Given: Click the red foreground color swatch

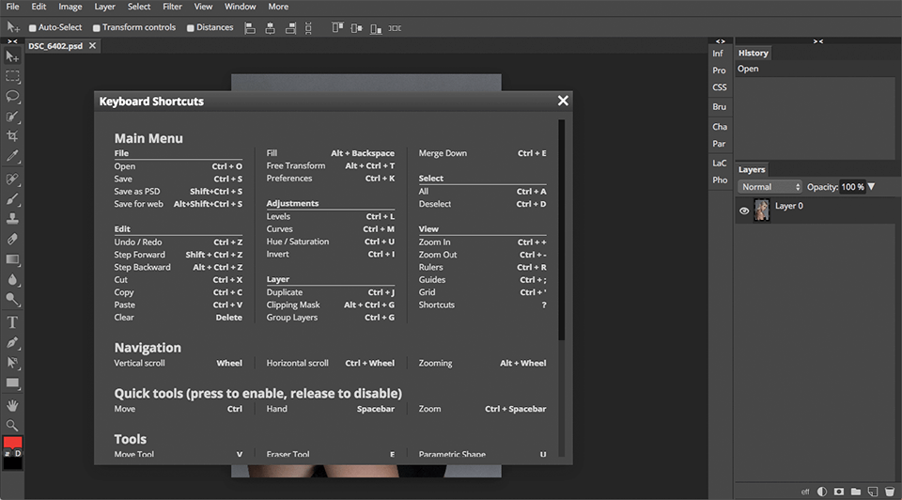Looking at the screenshot, I should click(x=13, y=443).
